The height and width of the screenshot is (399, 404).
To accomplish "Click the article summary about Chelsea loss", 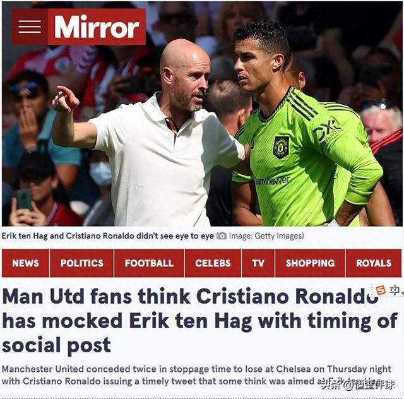I will point(196,375).
